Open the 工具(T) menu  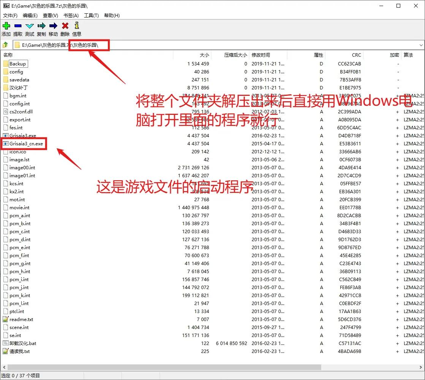[91, 16]
